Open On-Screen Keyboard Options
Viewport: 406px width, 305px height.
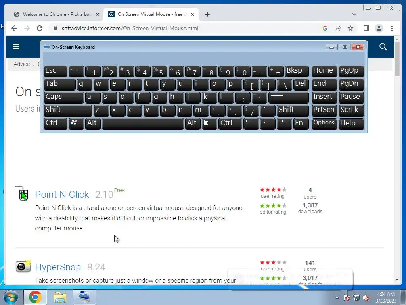pos(324,123)
